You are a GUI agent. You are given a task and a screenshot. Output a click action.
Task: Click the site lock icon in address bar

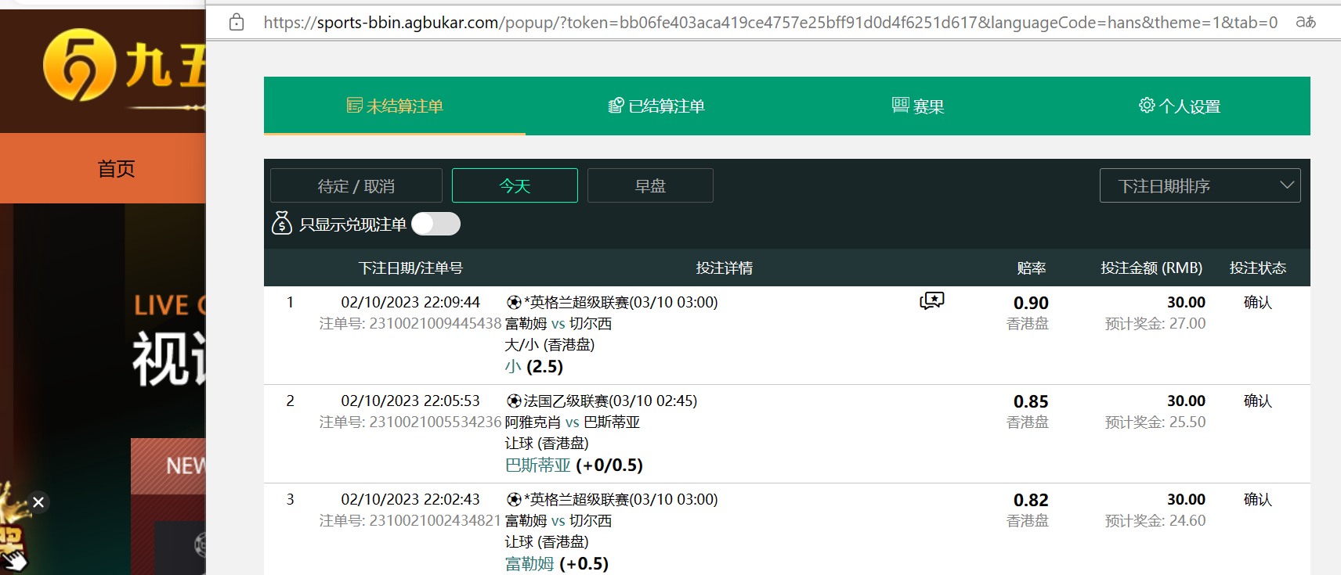click(237, 22)
